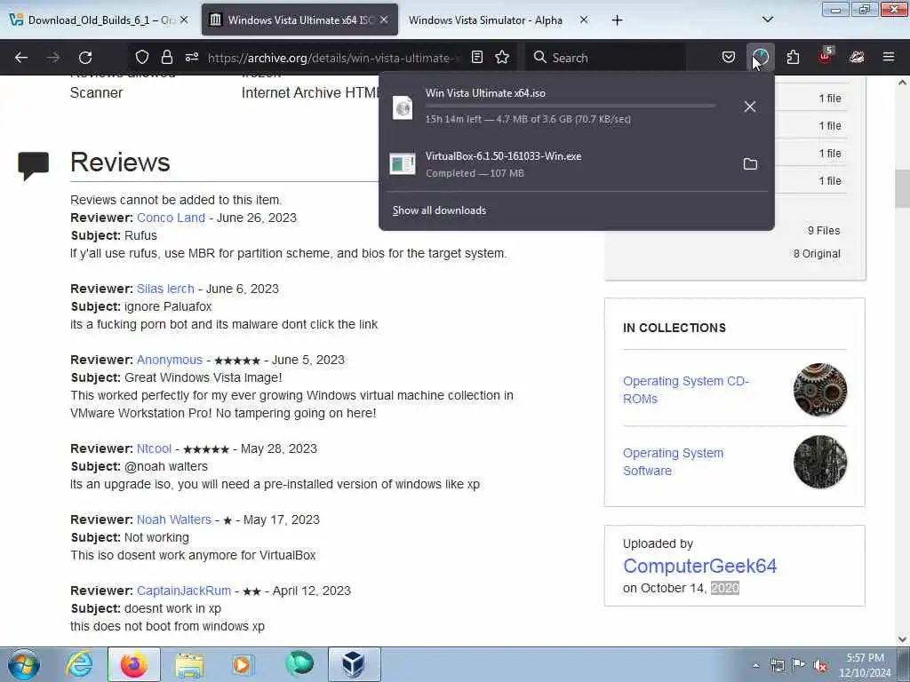This screenshot has width=910, height=682.
Task: Click the scrollbar down arrow
Action: pos(902,639)
